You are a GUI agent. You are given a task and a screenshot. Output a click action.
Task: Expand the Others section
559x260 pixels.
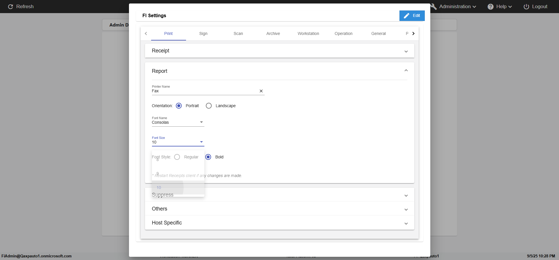pyautogui.click(x=279, y=209)
